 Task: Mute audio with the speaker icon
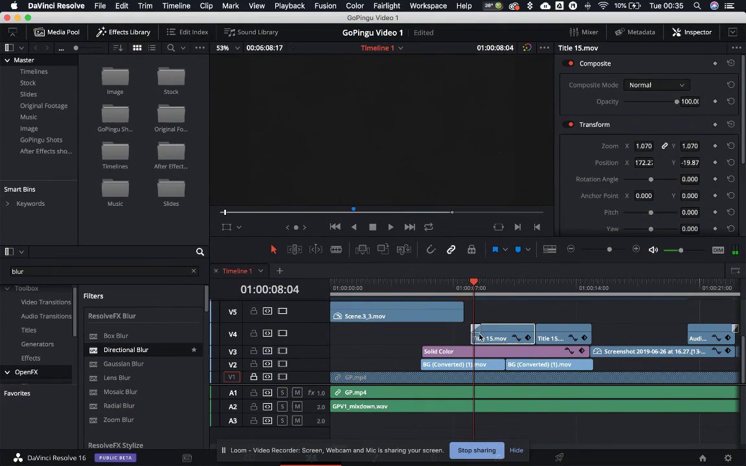coord(653,250)
